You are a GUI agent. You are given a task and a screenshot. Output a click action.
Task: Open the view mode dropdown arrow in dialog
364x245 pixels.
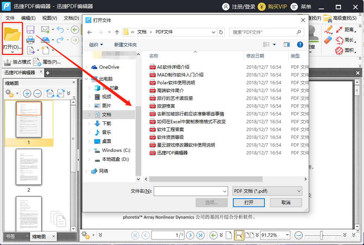click(274, 45)
